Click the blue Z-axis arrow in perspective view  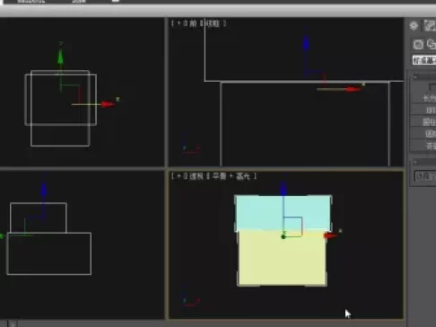point(283,190)
